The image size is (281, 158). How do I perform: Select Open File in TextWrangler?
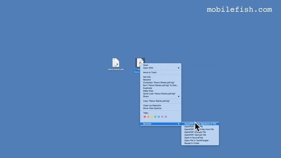[200, 140]
